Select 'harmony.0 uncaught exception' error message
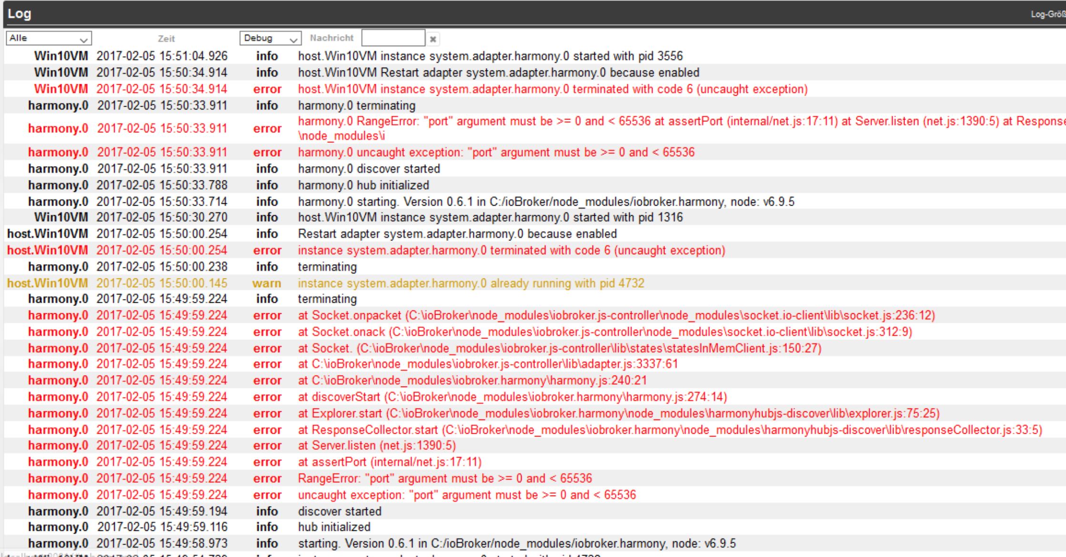Viewport: 1066px width, 557px height. click(x=496, y=152)
